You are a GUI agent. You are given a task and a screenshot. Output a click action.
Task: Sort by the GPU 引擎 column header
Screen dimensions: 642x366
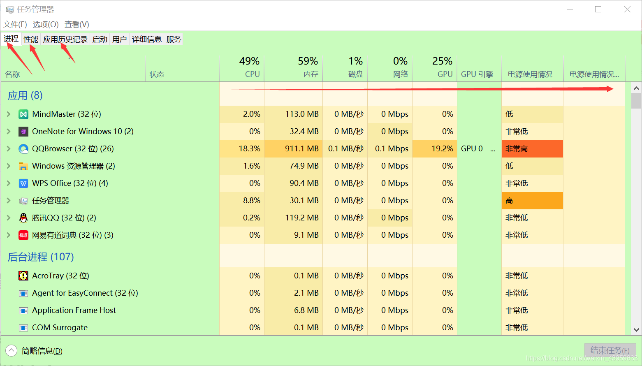pyautogui.click(x=480, y=69)
